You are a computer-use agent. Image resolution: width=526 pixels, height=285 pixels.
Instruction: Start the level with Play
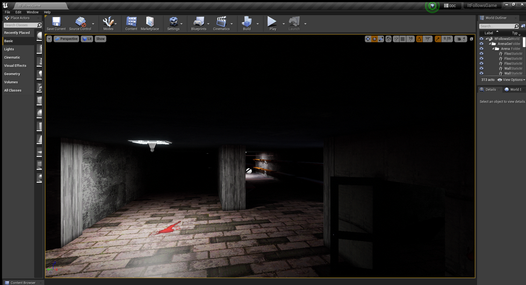(x=272, y=22)
